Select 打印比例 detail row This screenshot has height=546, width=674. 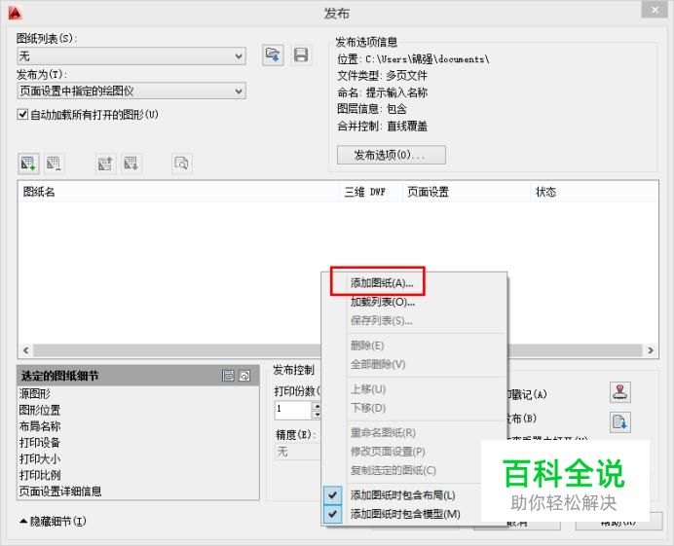click(40, 475)
